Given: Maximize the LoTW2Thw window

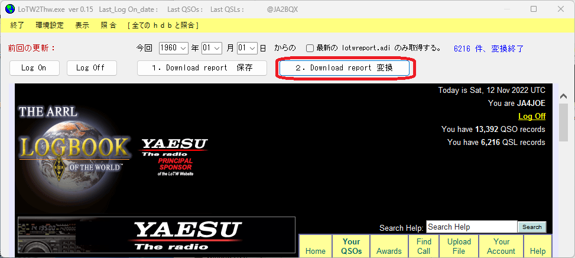Looking at the screenshot, I should click(x=534, y=9).
